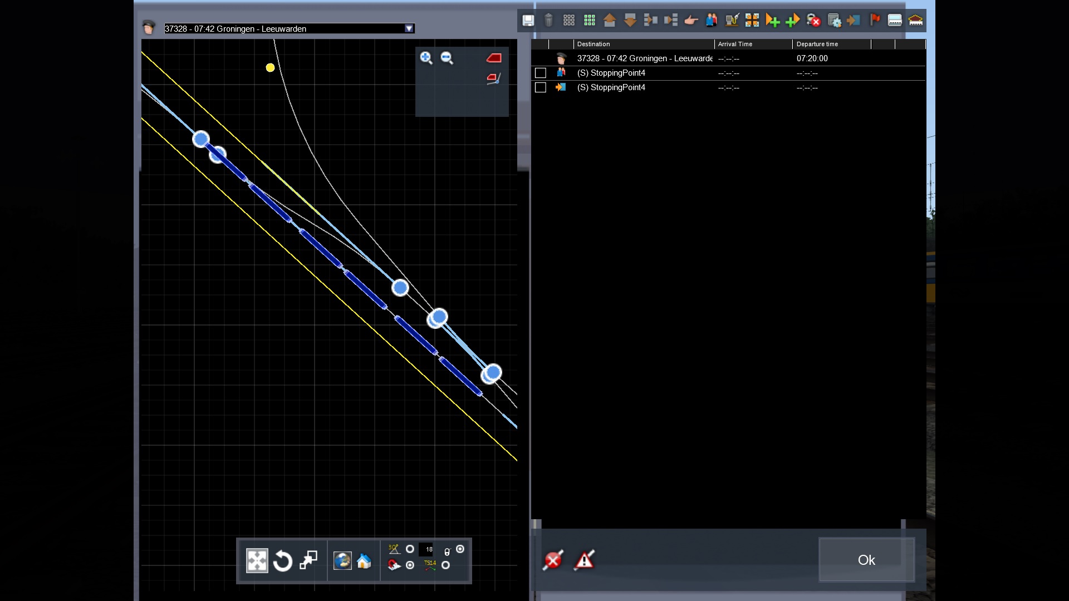Switch to world globe mode
1069x601 pixels.
[342, 561]
